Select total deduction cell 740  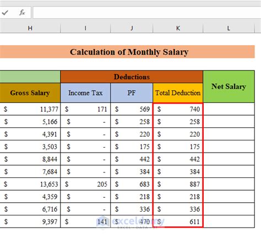point(178,109)
